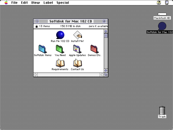Select the Contact Us book icon

coord(78,63)
